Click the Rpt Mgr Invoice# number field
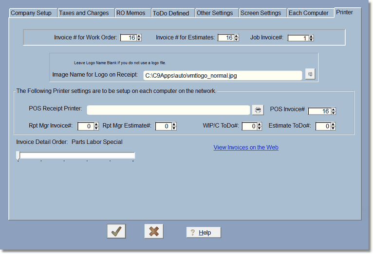 pyautogui.click(x=86, y=126)
